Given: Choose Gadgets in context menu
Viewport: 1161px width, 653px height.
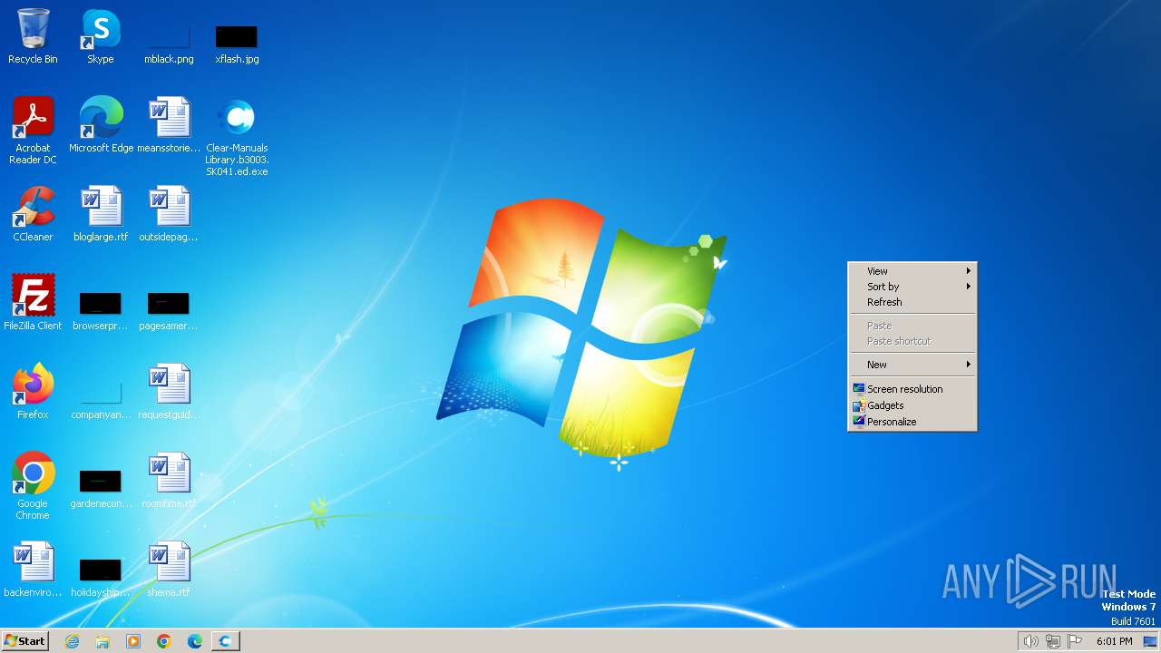Looking at the screenshot, I should 912,405.
